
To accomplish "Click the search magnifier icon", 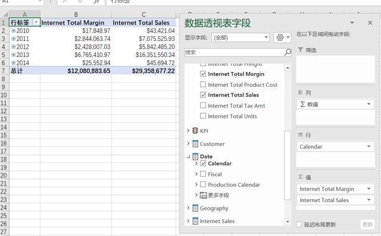I will coord(288,52).
